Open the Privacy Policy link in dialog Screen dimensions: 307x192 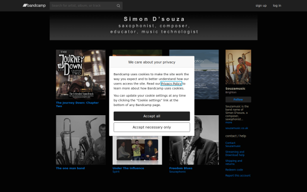pos(171,83)
